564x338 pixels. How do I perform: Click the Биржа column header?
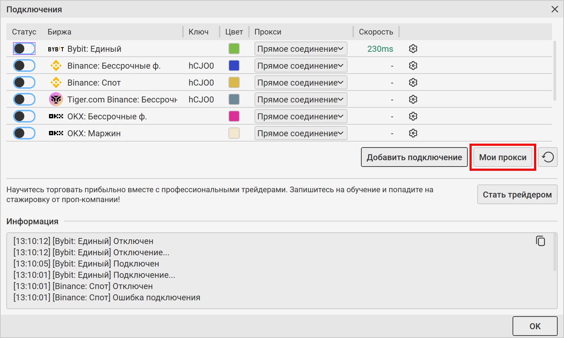[60, 32]
